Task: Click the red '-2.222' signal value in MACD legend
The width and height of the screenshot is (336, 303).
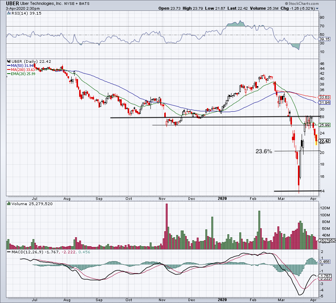Action: coord(69,252)
